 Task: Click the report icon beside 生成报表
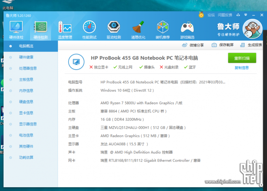click(x=242, y=45)
